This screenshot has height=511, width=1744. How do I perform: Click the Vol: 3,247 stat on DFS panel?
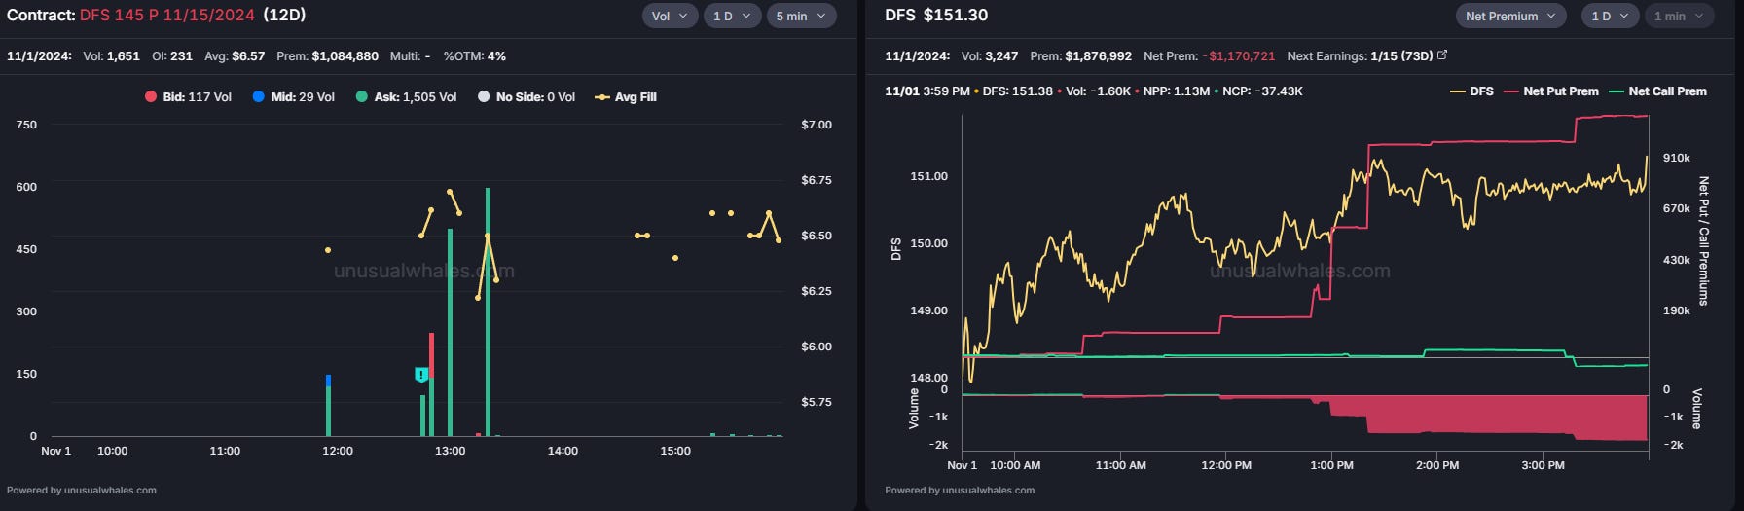coord(990,56)
